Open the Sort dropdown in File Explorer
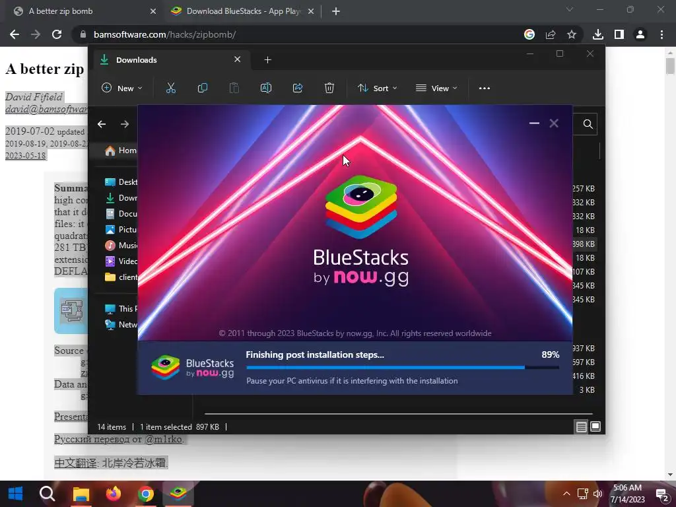 pyautogui.click(x=377, y=88)
